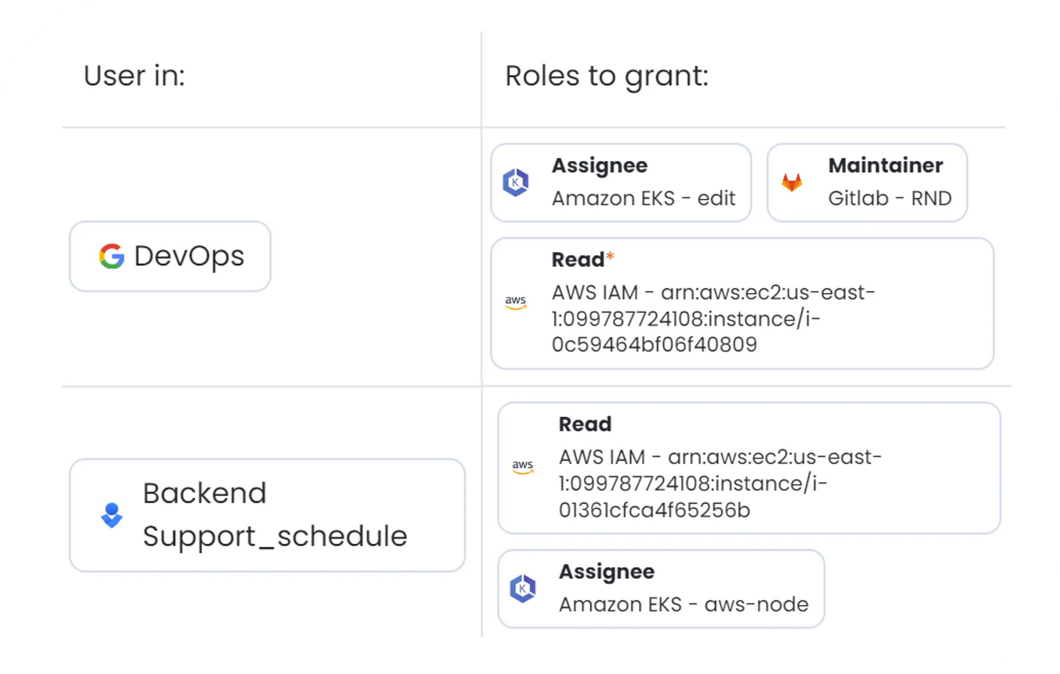Click the GitLab fox icon
The width and height of the screenshot is (1060, 674).
point(792,183)
